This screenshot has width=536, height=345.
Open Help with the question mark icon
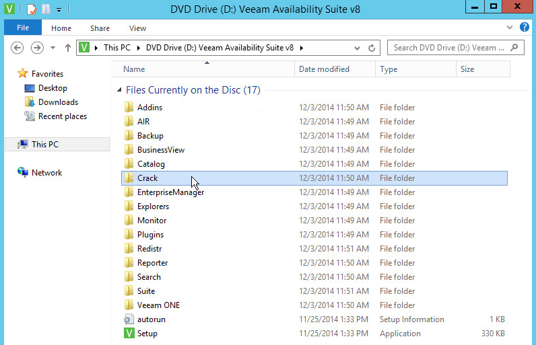point(524,27)
